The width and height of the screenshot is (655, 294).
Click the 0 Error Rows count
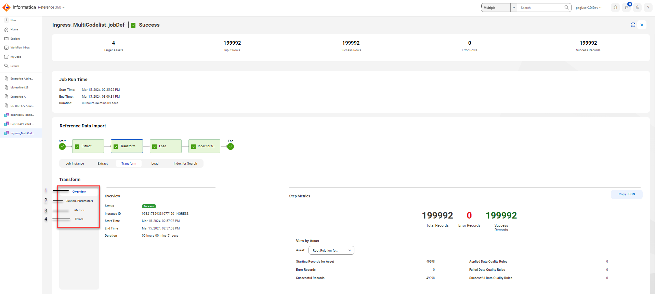pyautogui.click(x=470, y=43)
